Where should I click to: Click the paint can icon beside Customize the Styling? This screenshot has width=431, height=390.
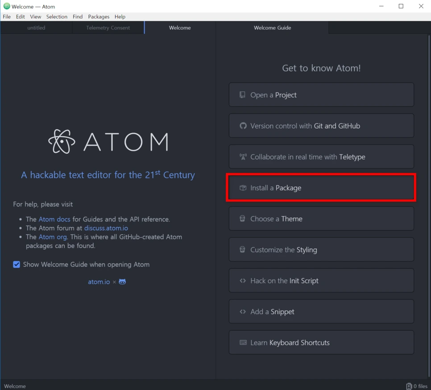tap(242, 250)
